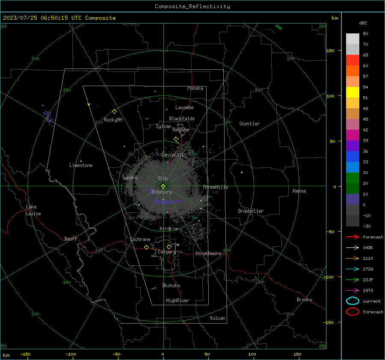Click the cyan current ellipse legend icon
Screen dimensions: 385x360
352,301
